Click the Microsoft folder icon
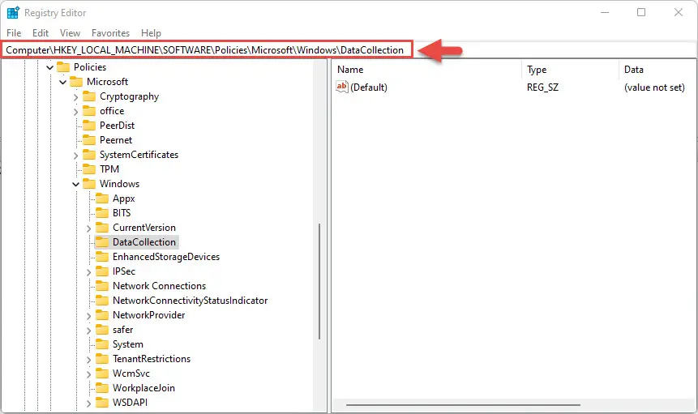This screenshot has height=414, width=698. click(x=76, y=82)
